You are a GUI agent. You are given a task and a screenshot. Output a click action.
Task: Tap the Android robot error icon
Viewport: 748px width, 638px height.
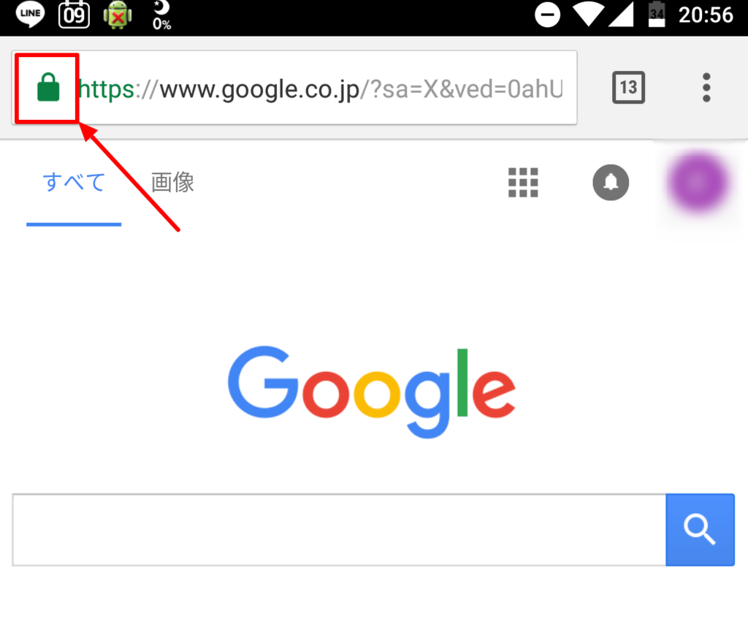pyautogui.click(x=118, y=15)
